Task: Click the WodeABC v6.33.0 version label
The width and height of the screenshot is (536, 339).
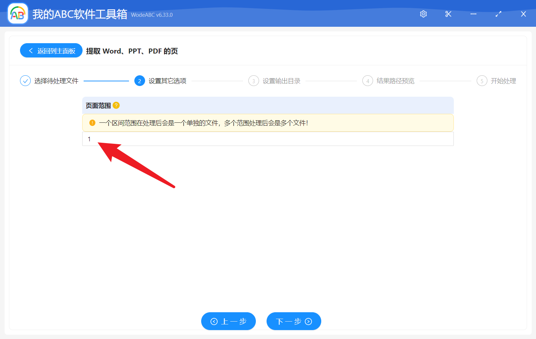Action: coord(152,15)
